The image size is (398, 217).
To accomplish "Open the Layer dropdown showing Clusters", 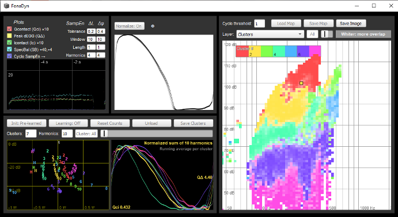I will click(270, 35).
